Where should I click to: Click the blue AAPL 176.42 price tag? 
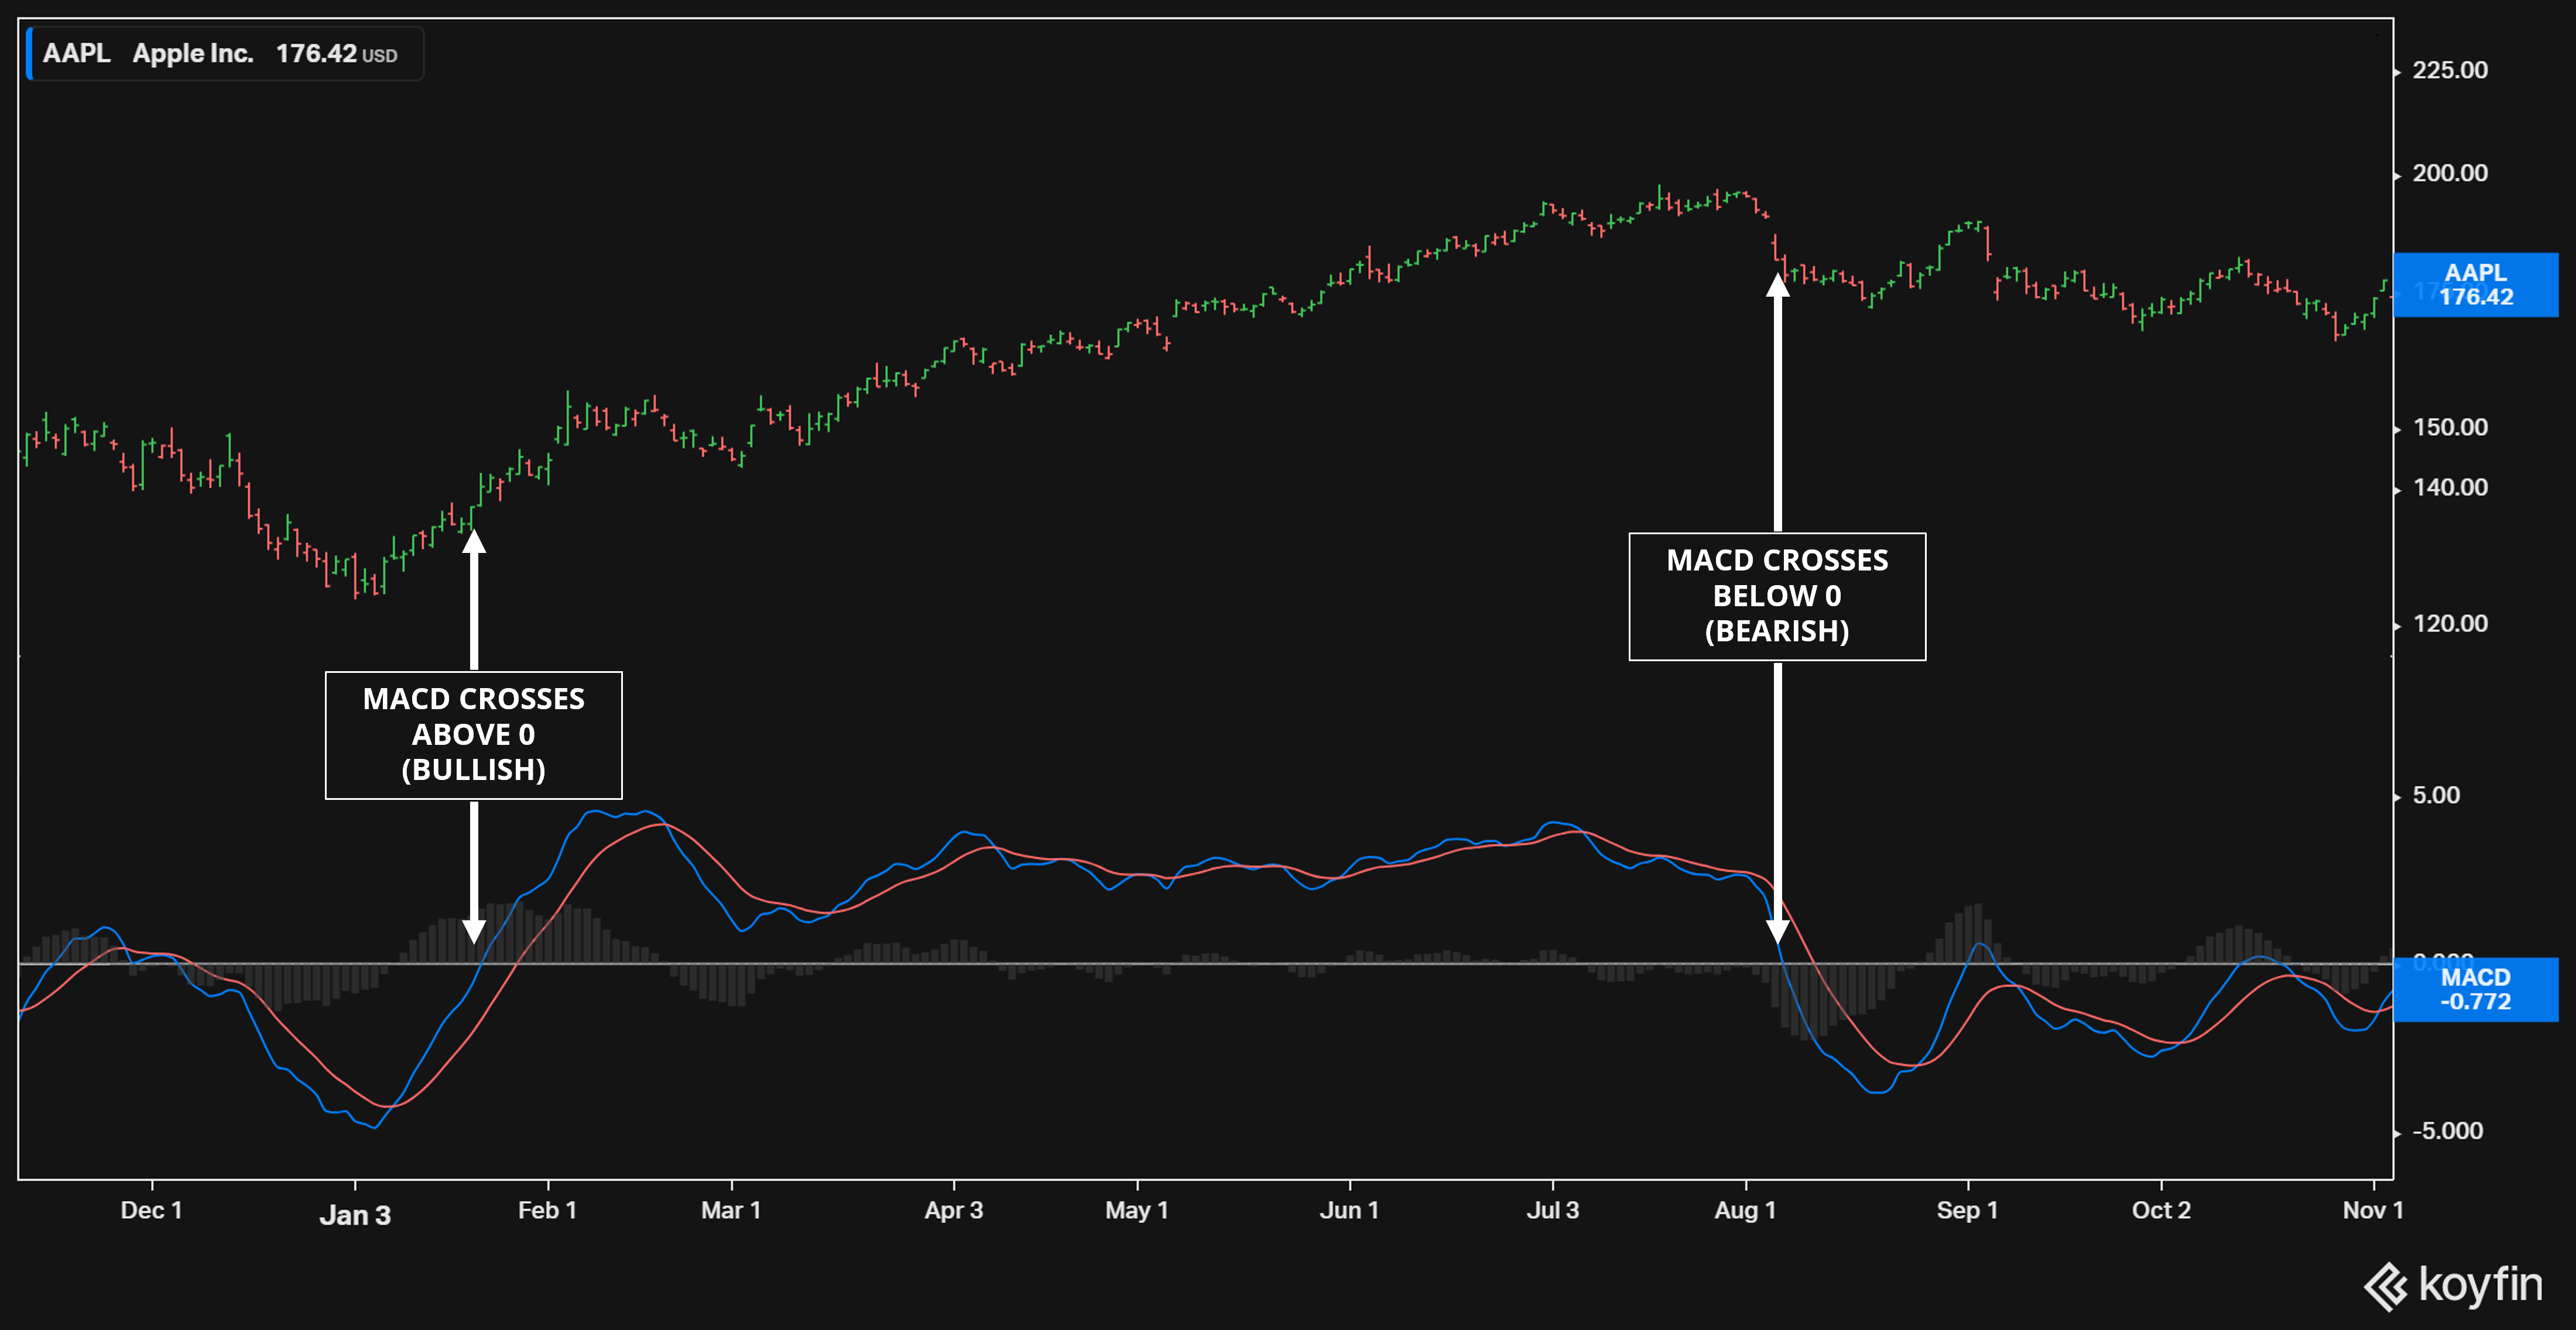point(2475,285)
